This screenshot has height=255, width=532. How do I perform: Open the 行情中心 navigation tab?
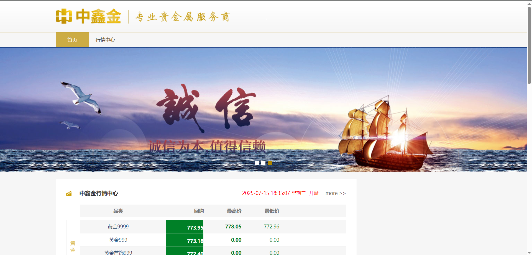click(x=105, y=40)
